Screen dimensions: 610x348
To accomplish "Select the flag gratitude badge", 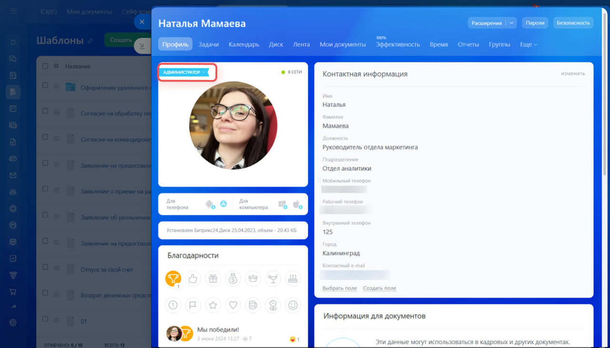I will 193,305.
